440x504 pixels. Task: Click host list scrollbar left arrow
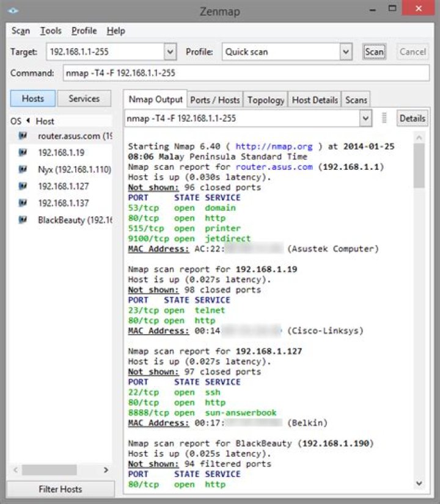tap(15, 470)
